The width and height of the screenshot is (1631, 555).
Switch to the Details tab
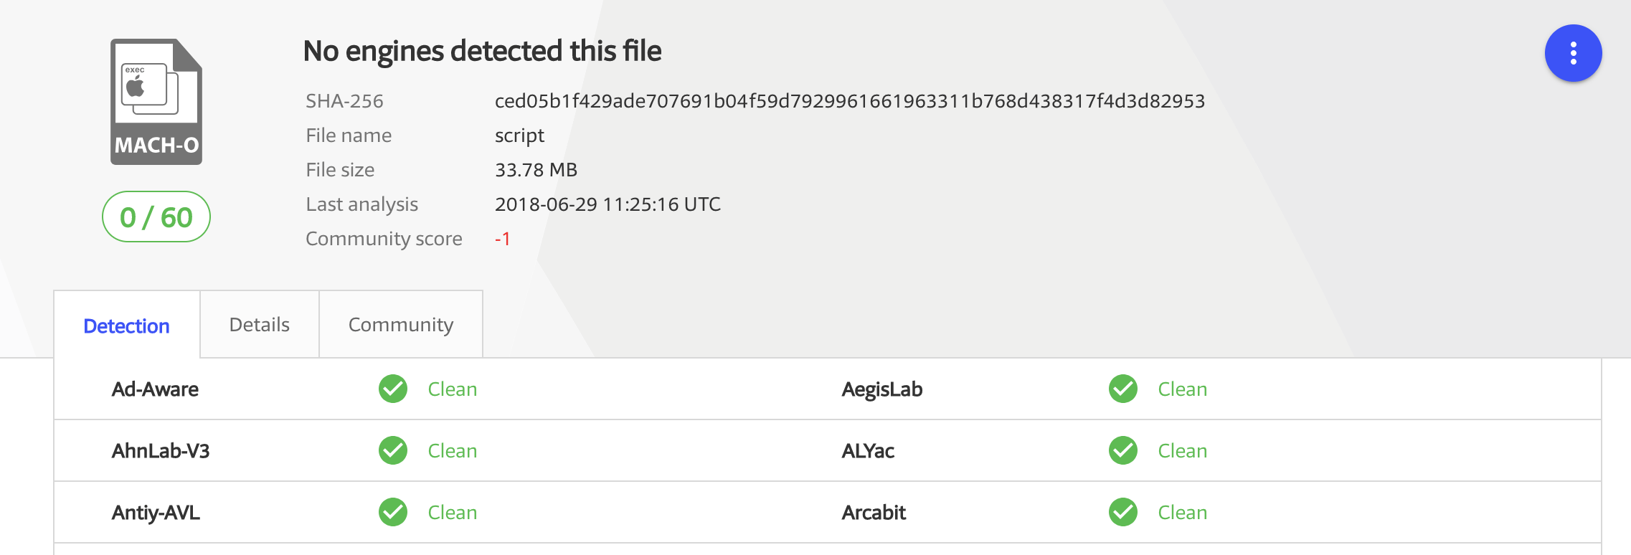[260, 325]
